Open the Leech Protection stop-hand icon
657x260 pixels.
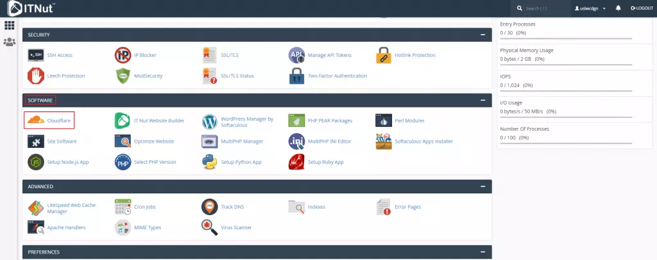[x=36, y=76]
